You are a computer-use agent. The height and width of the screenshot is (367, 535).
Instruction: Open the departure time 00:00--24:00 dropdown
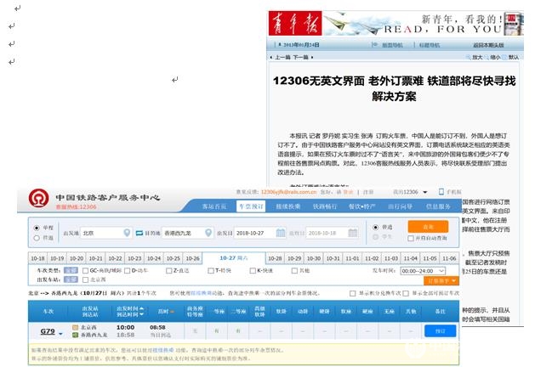point(423,271)
